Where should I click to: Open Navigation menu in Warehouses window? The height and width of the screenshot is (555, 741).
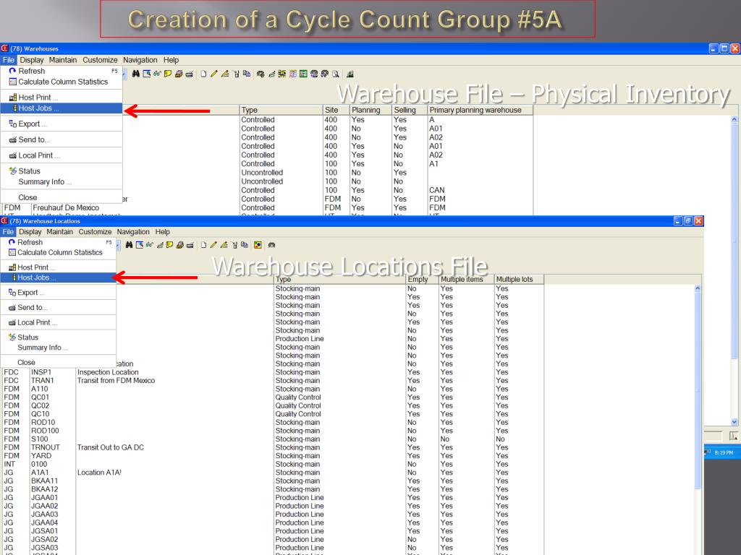[140, 60]
